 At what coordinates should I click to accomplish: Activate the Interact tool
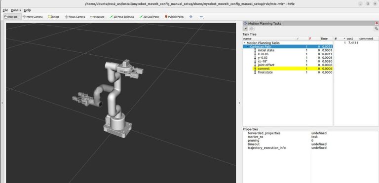tap(11, 17)
